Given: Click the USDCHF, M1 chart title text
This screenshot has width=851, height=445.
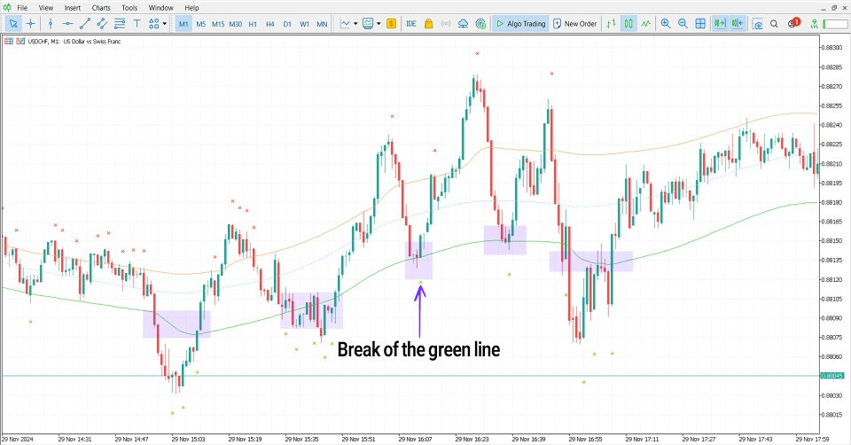Looking at the screenshot, I should [74, 42].
